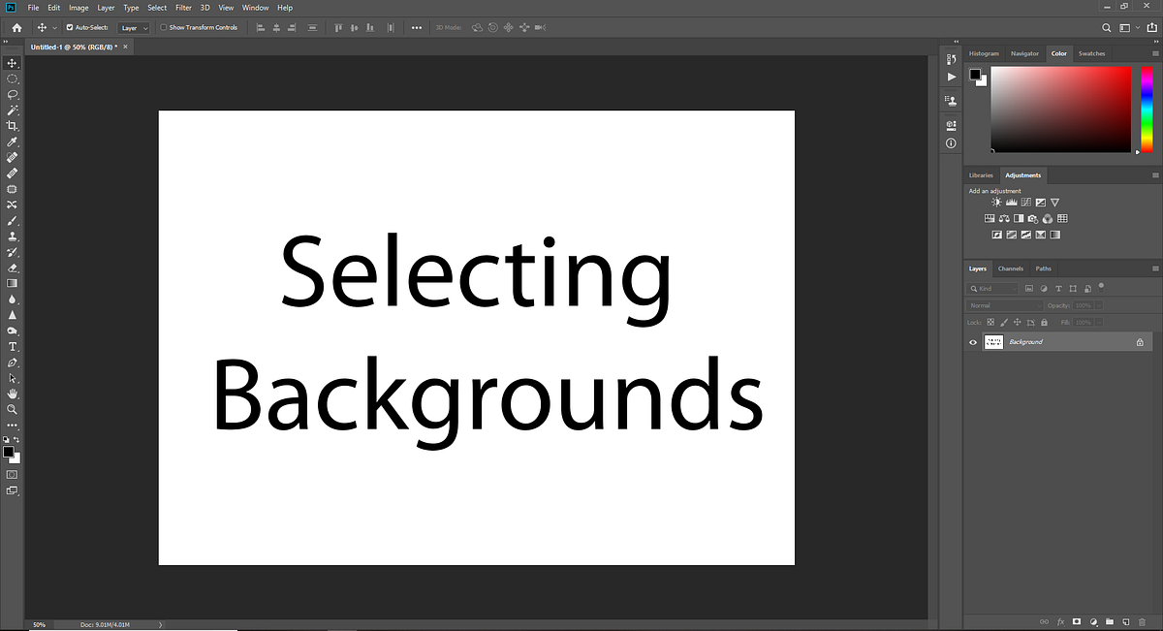1163x631 pixels.
Task: Add a layer mask
Action: (1076, 621)
